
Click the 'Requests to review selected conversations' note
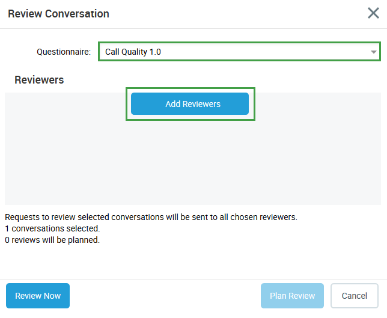pyautogui.click(x=151, y=217)
